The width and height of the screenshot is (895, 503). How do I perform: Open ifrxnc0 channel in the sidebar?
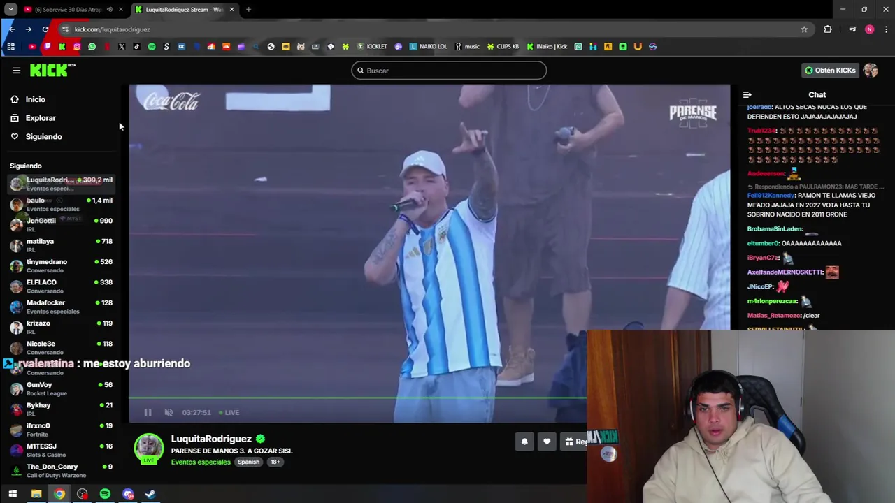click(x=62, y=430)
